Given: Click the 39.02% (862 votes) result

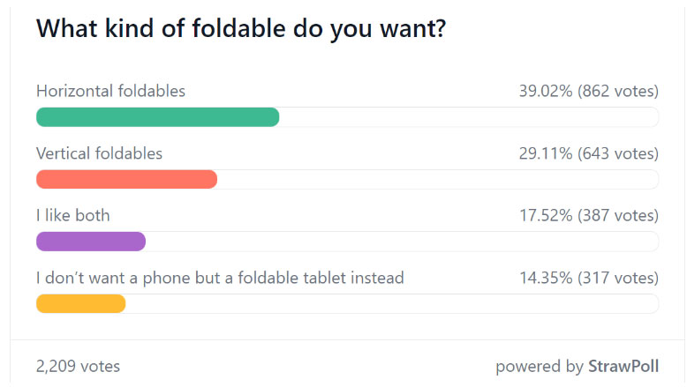Looking at the screenshot, I should click(588, 91).
